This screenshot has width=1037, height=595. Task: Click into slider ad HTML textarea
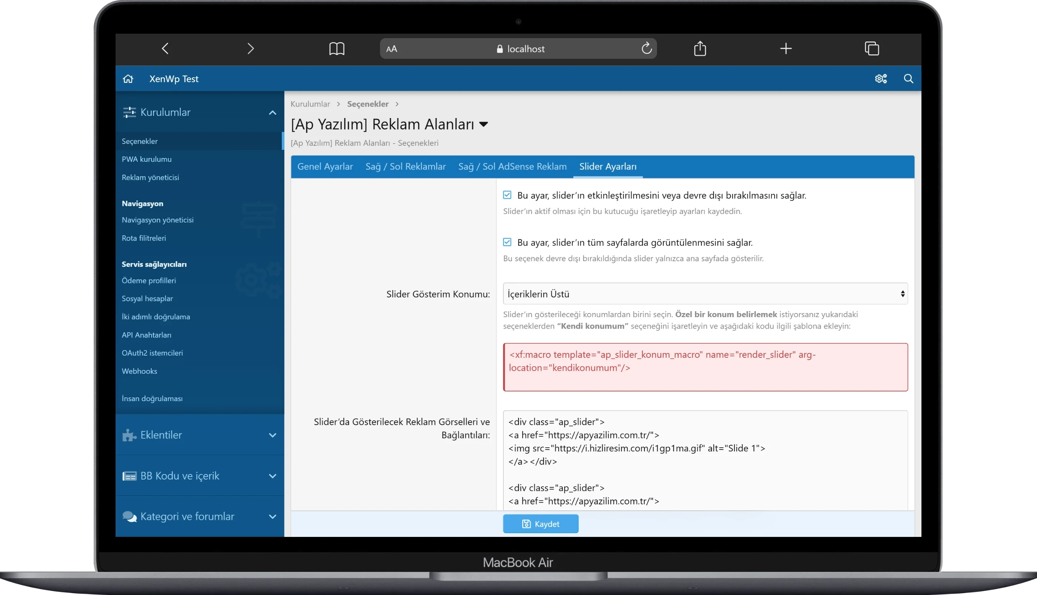(x=705, y=462)
